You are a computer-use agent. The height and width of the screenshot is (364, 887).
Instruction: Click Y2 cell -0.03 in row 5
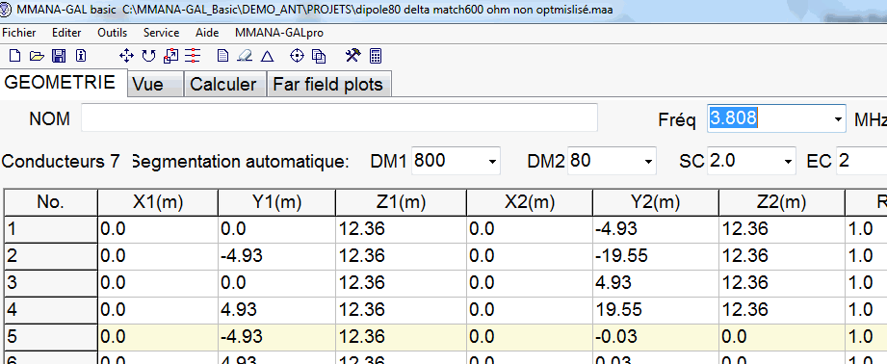point(656,336)
